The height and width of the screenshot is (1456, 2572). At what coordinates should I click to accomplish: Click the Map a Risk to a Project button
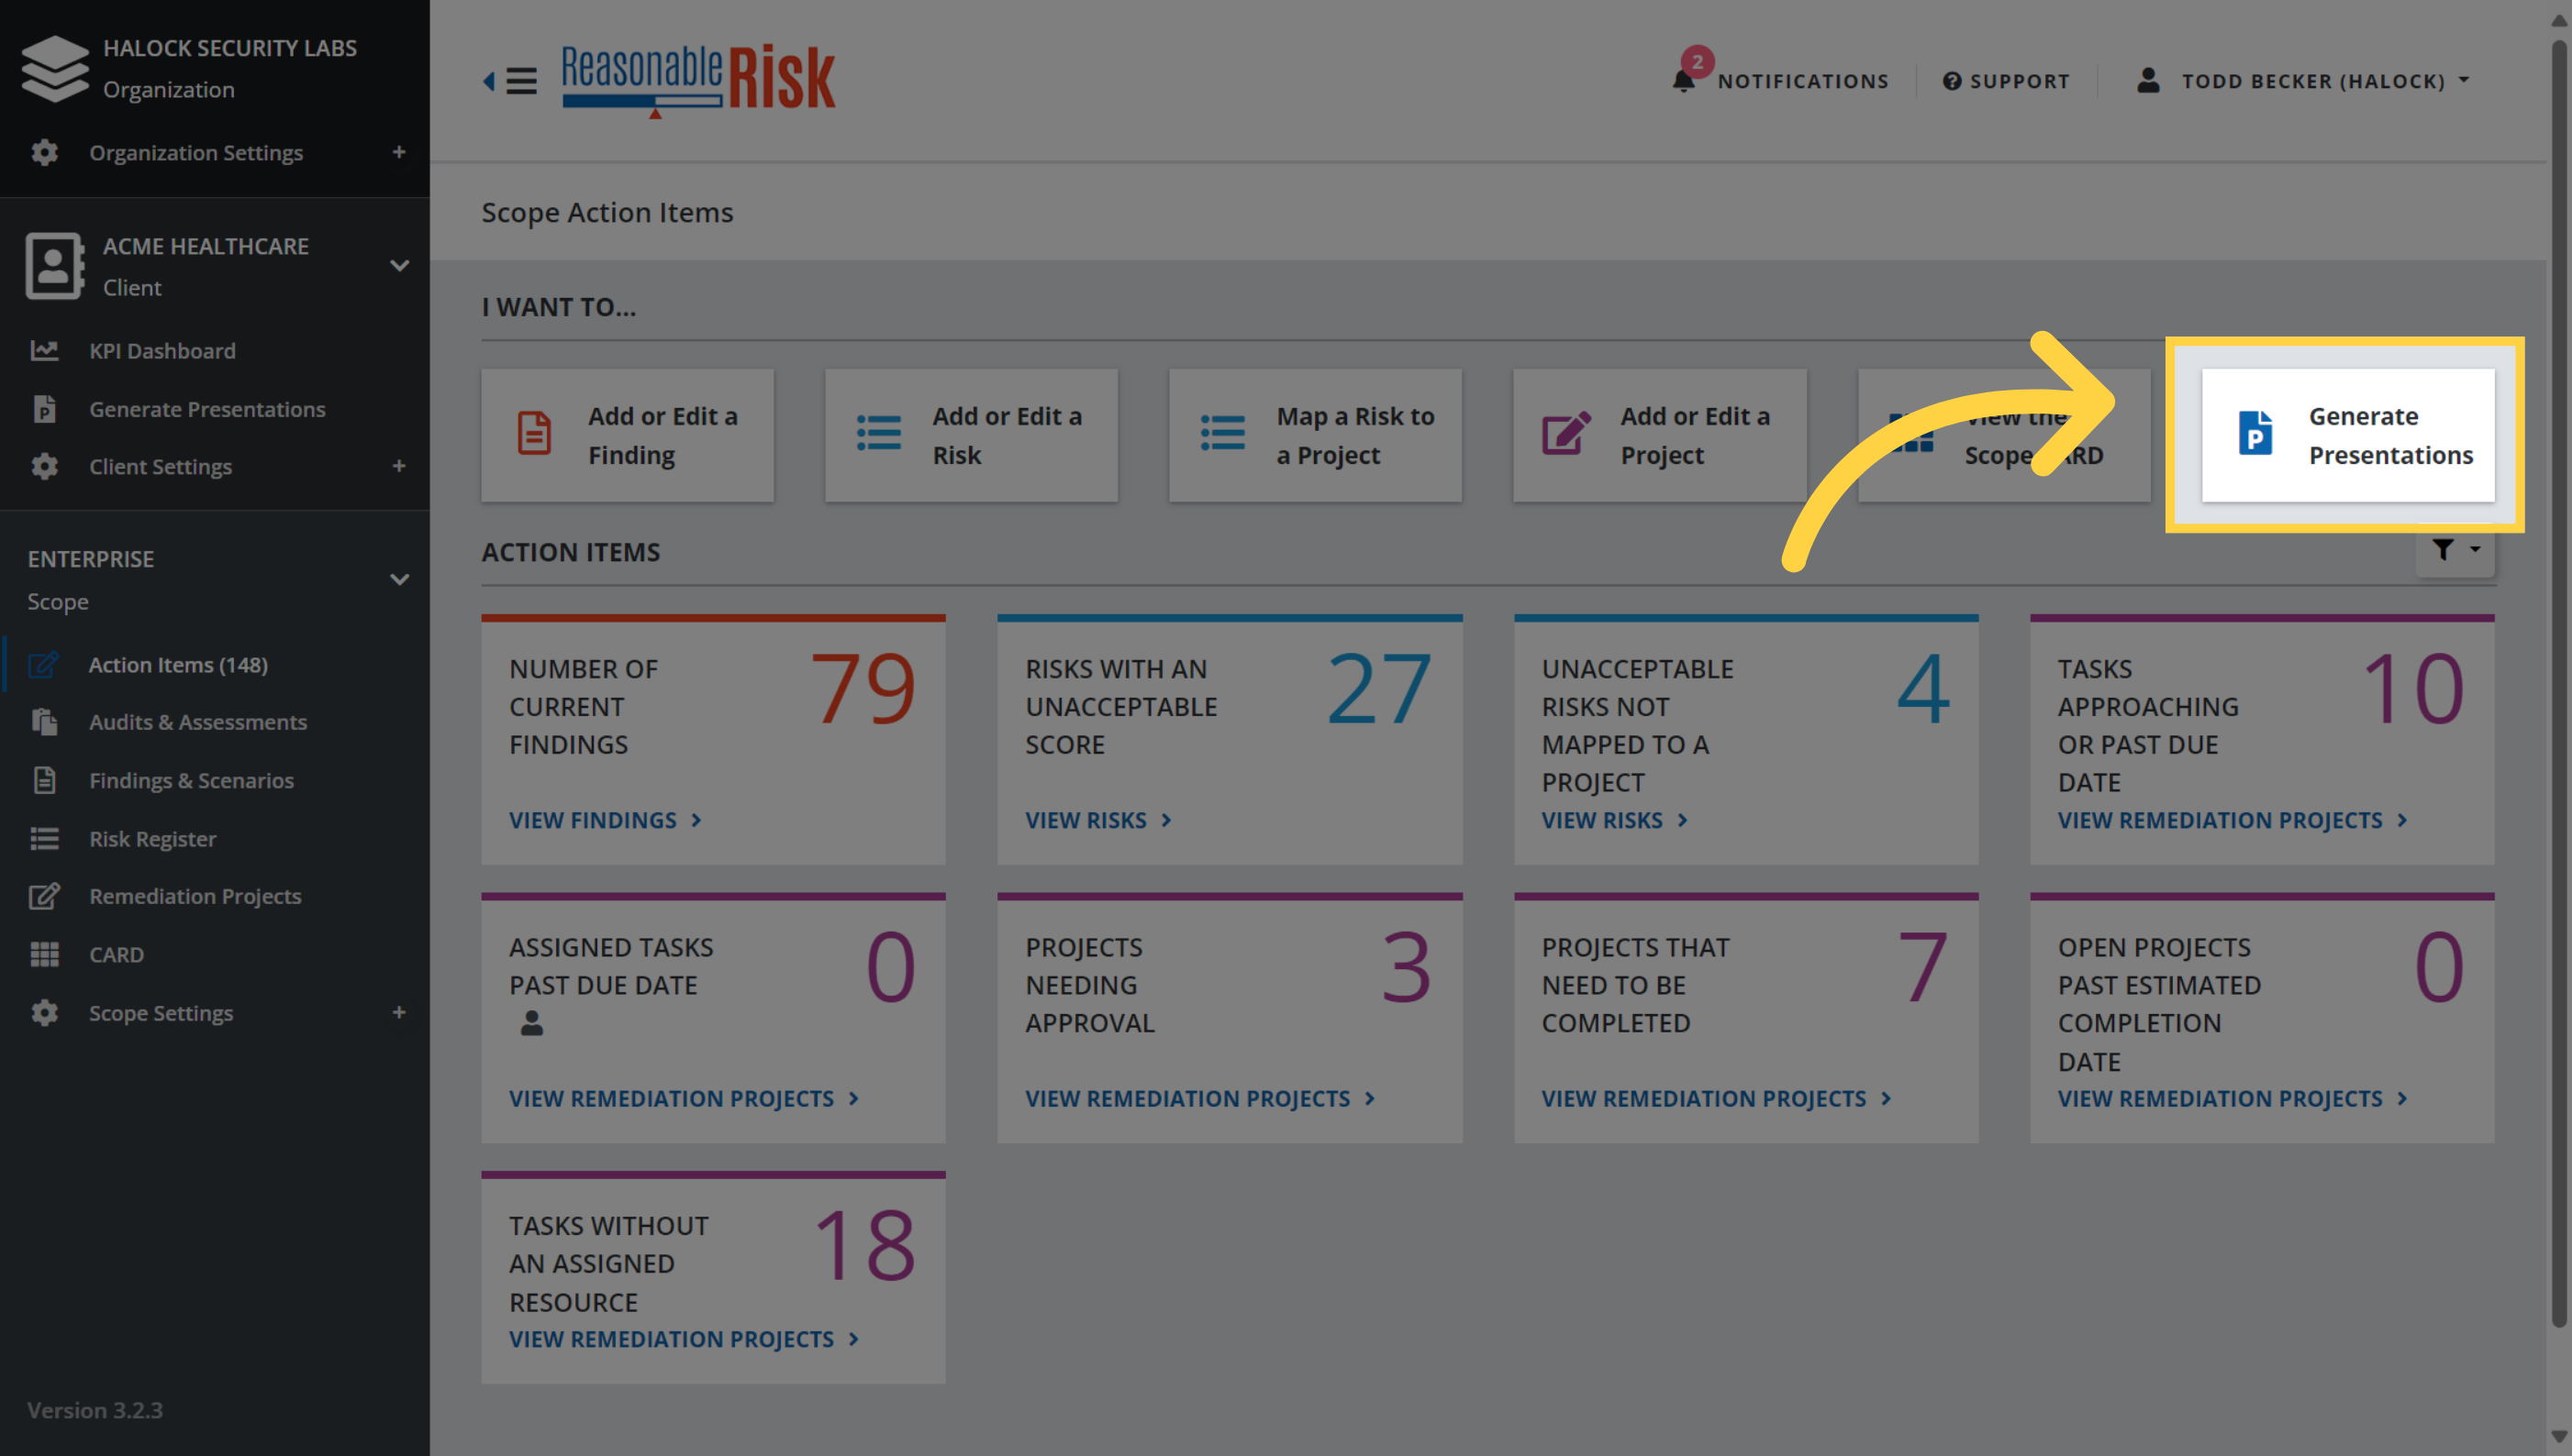tap(1315, 435)
